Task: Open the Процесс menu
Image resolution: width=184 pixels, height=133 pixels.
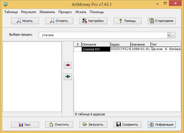Action: 65,12
